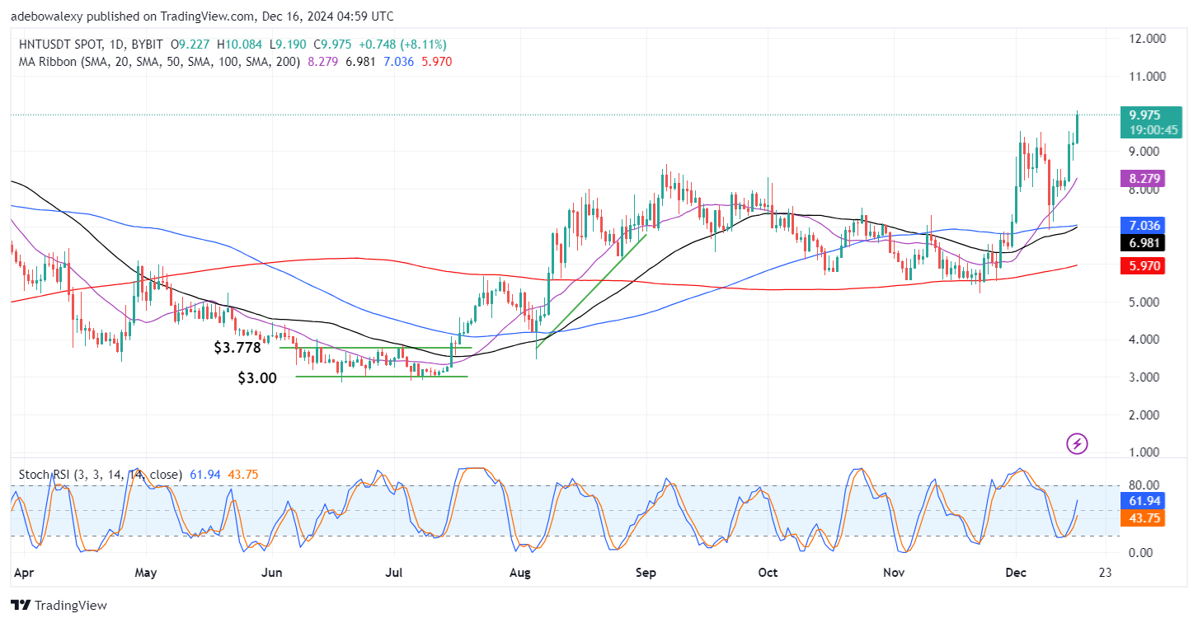Click the published by adebowalexy header text
Screen dimensions: 1198x623
click(202, 16)
